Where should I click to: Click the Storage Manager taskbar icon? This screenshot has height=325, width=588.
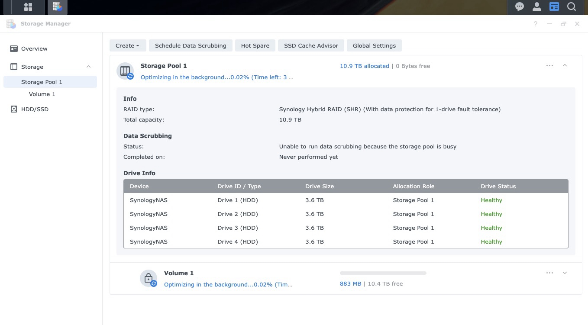(x=57, y=7)
